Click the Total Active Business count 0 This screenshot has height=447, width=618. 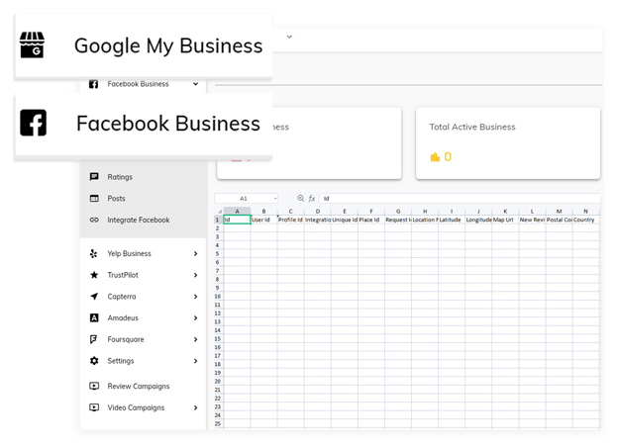click(x=448, y=157)
